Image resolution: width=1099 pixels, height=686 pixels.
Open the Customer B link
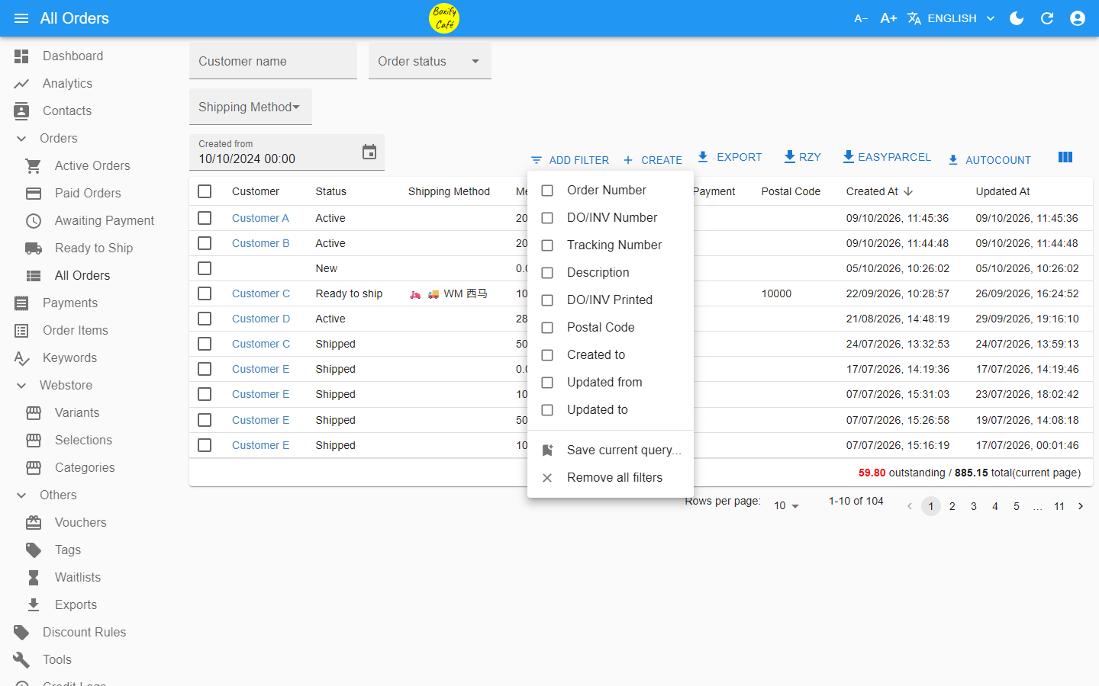pyautogui.click(x=261, y=243)
